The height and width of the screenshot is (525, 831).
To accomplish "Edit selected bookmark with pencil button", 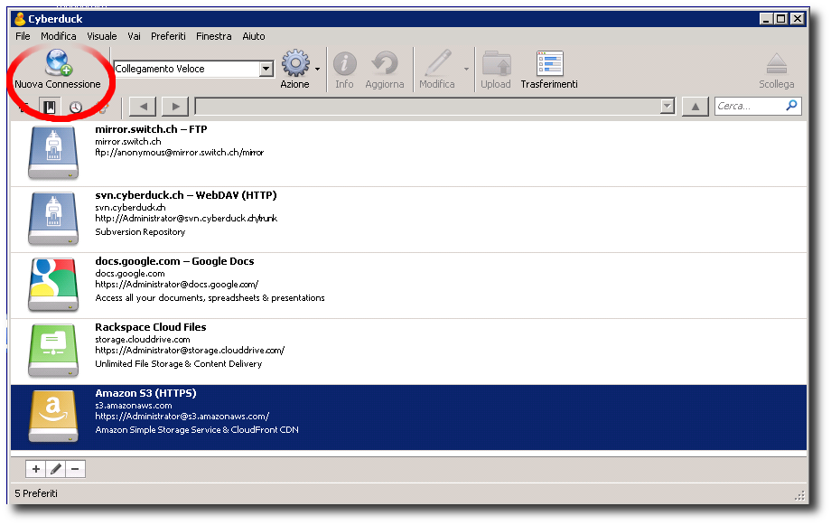I will [56, 469].
